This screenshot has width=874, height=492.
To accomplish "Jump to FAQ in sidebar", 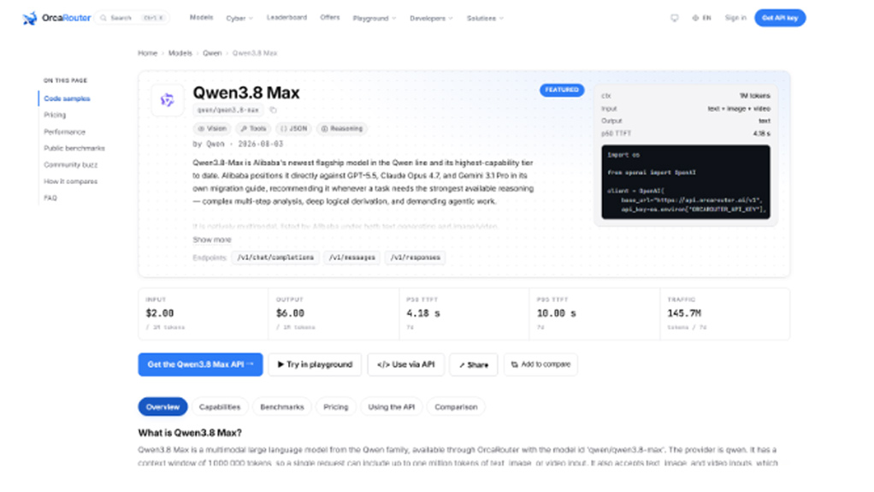I will 50,198.
